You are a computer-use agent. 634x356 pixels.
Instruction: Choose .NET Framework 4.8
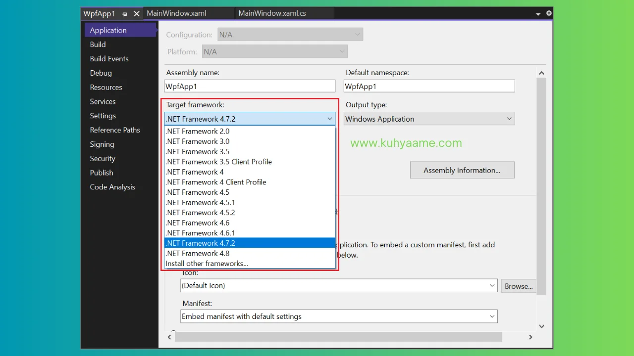250,253
